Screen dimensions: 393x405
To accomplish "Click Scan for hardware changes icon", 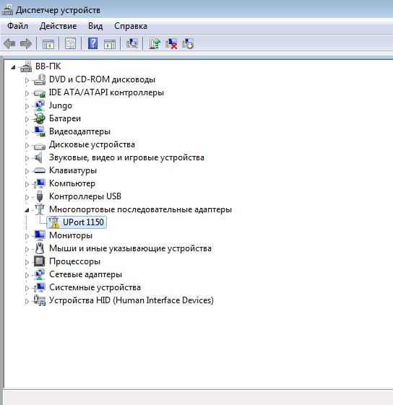I will pos(132,43).
